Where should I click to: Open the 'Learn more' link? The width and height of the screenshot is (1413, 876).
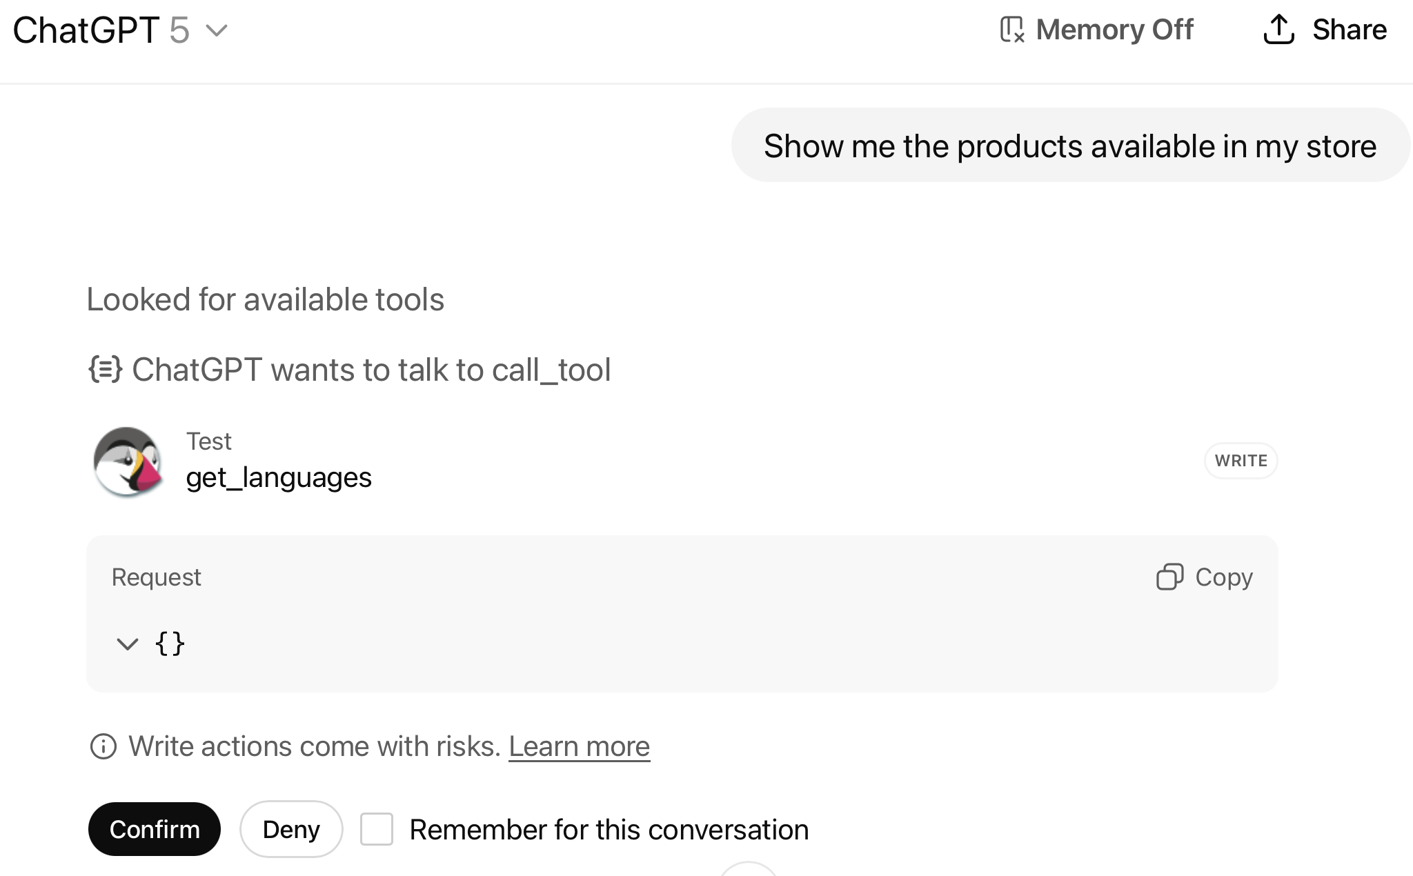point(579,746)
